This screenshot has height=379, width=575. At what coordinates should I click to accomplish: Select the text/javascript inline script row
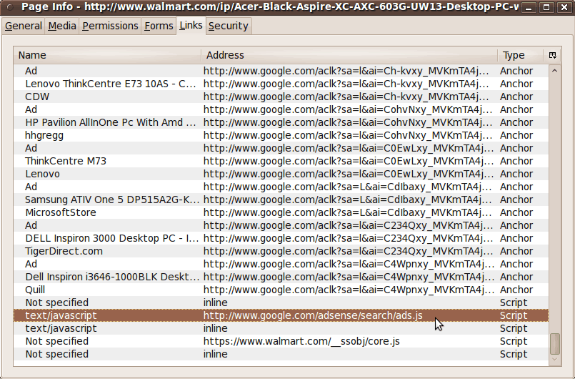281,328
